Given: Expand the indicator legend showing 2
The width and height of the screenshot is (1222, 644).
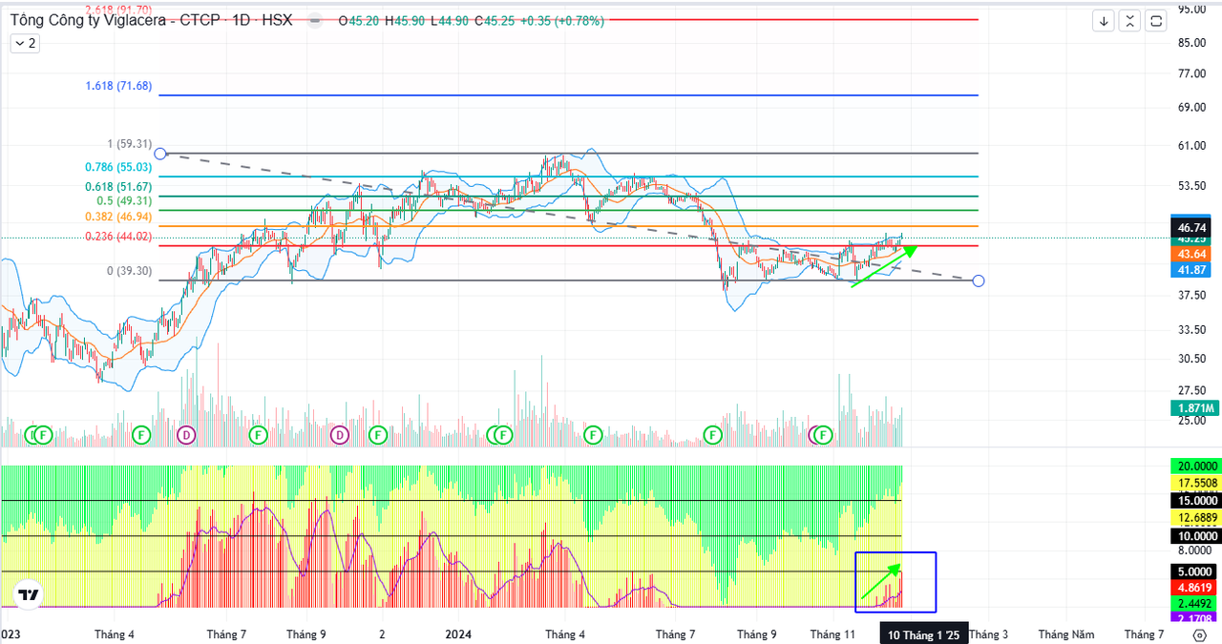Looking at the screenshot, I should (24, 43).
